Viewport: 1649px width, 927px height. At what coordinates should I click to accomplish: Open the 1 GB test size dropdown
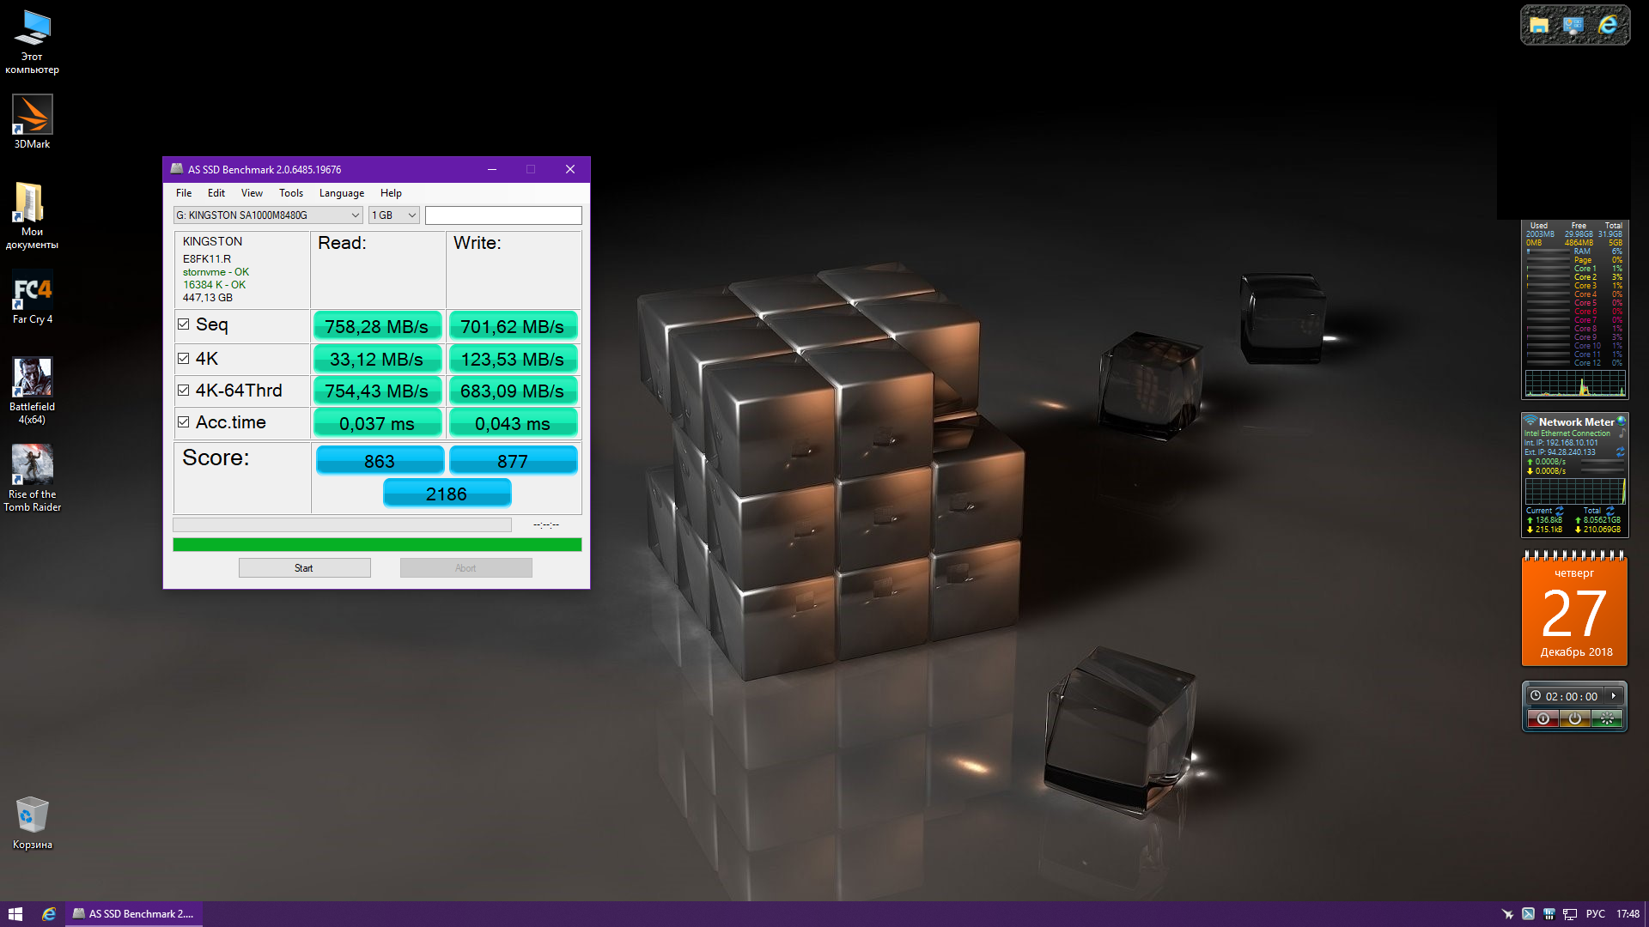394,215
